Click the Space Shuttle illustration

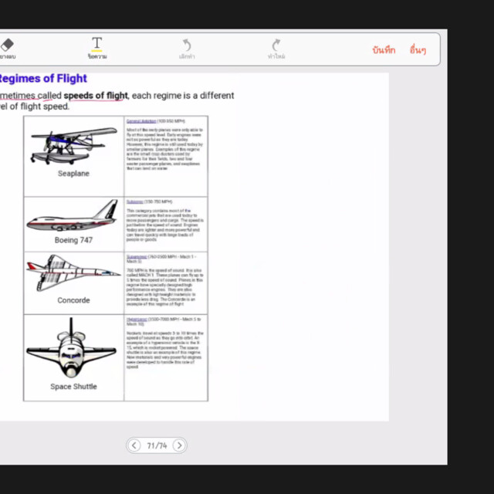point(72,347)
